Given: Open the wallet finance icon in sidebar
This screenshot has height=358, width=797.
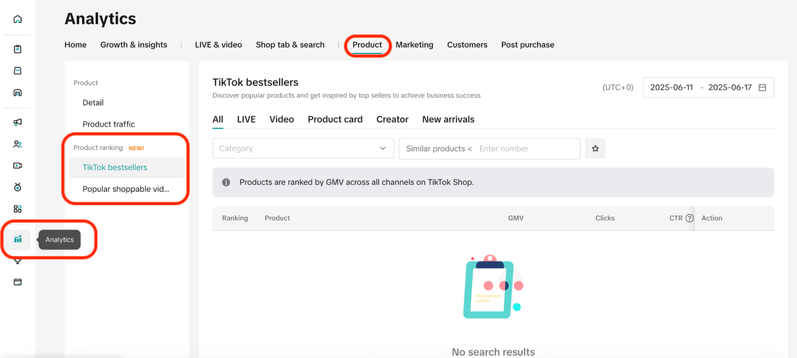Looking at the screenshot, I should coord(17,282).
